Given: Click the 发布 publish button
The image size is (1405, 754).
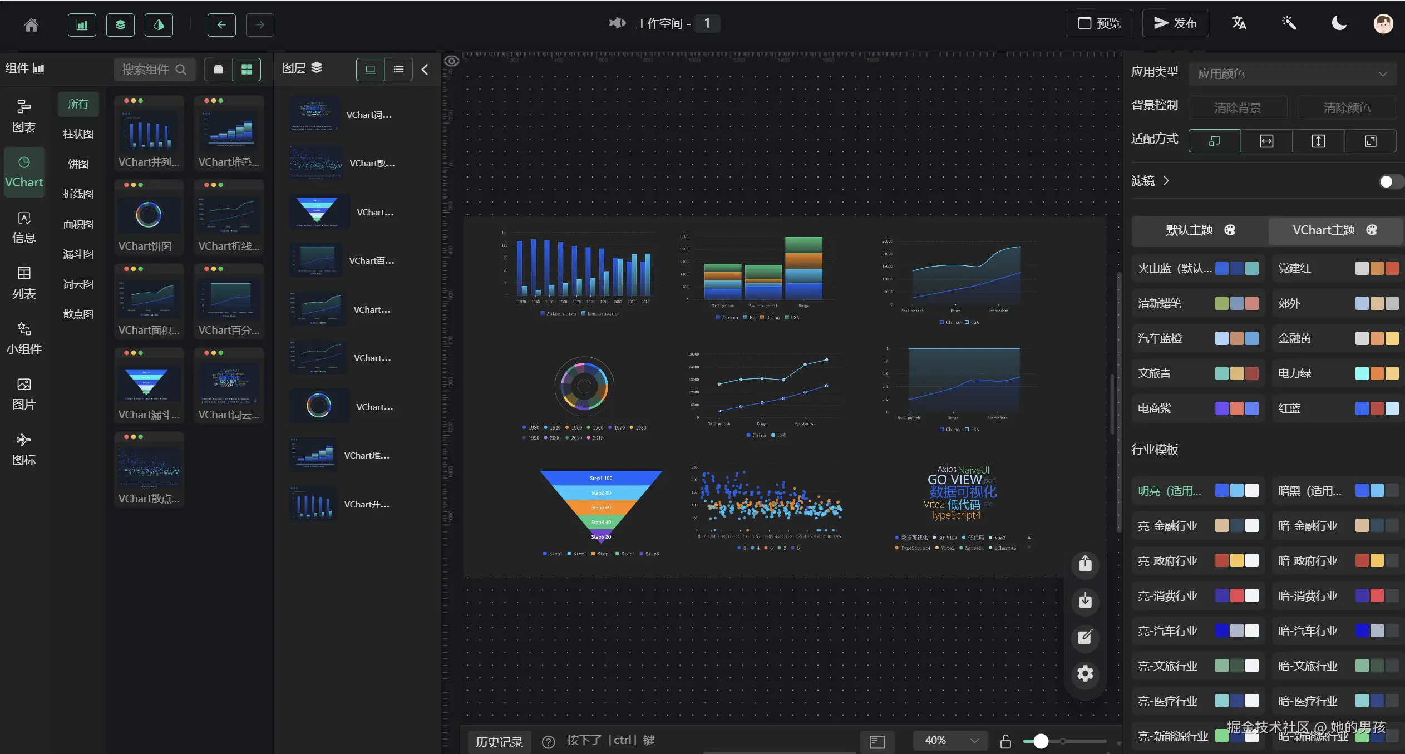Looking at the screenshot, I should coord(1175,23).
